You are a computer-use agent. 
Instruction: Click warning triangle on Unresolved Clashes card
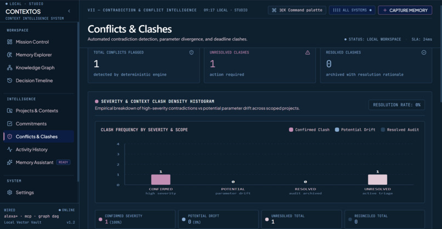coord(308,52)
